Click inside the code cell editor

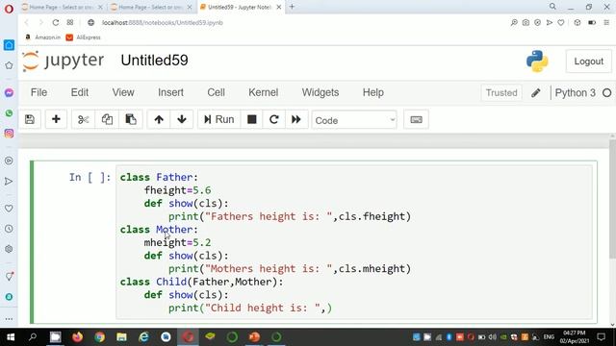click(x=353, y=242)
